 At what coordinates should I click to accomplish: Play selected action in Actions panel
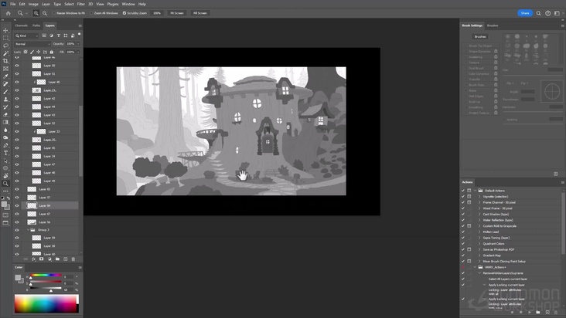530,313
